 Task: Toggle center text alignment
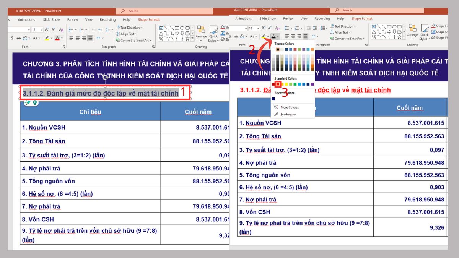[x=78, y=38]
